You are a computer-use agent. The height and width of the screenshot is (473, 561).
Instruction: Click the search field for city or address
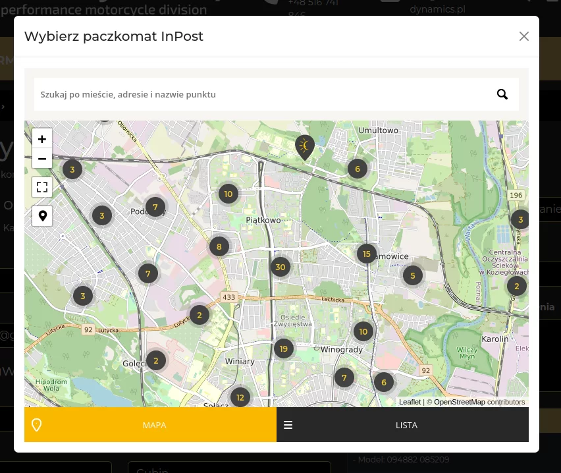(x=263, y=94)
